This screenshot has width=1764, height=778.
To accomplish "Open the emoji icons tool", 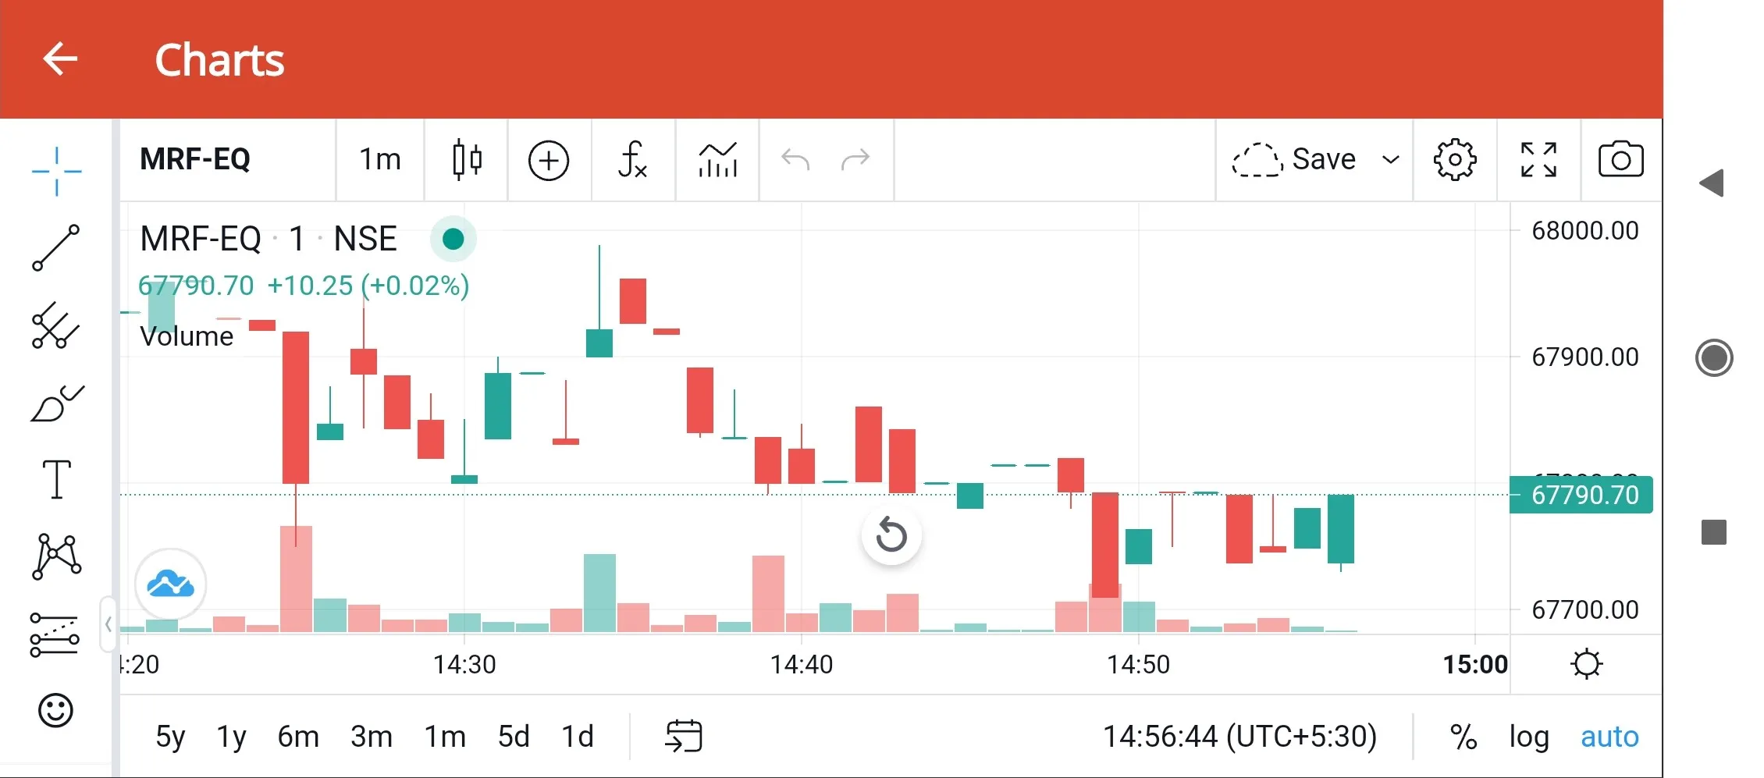I will click(55, 710).
